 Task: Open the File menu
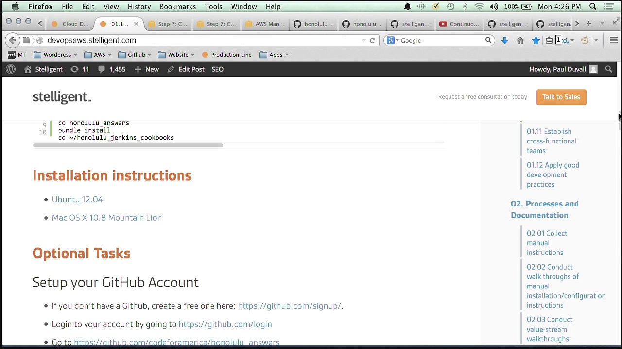67,7
